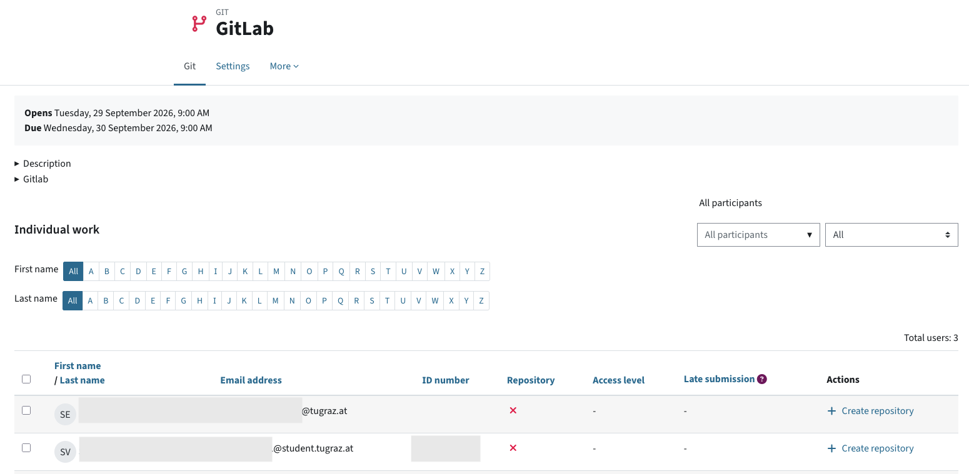This screenshot has height=474, width=969.
Task: Toggle the select-all checkbox in table header
Action: [26, 379]
